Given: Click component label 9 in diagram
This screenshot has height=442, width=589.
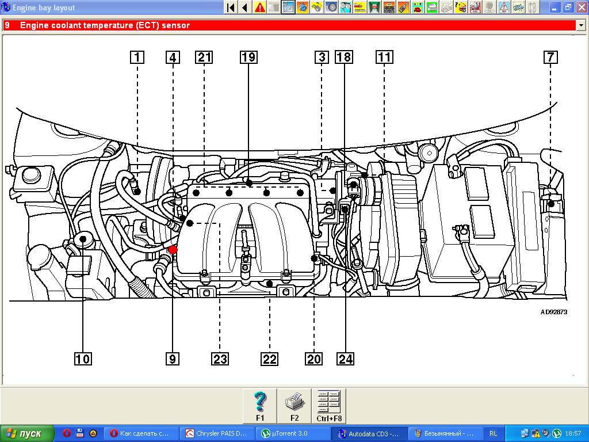Looking at the screenshot, I should (x=173, y=359).
